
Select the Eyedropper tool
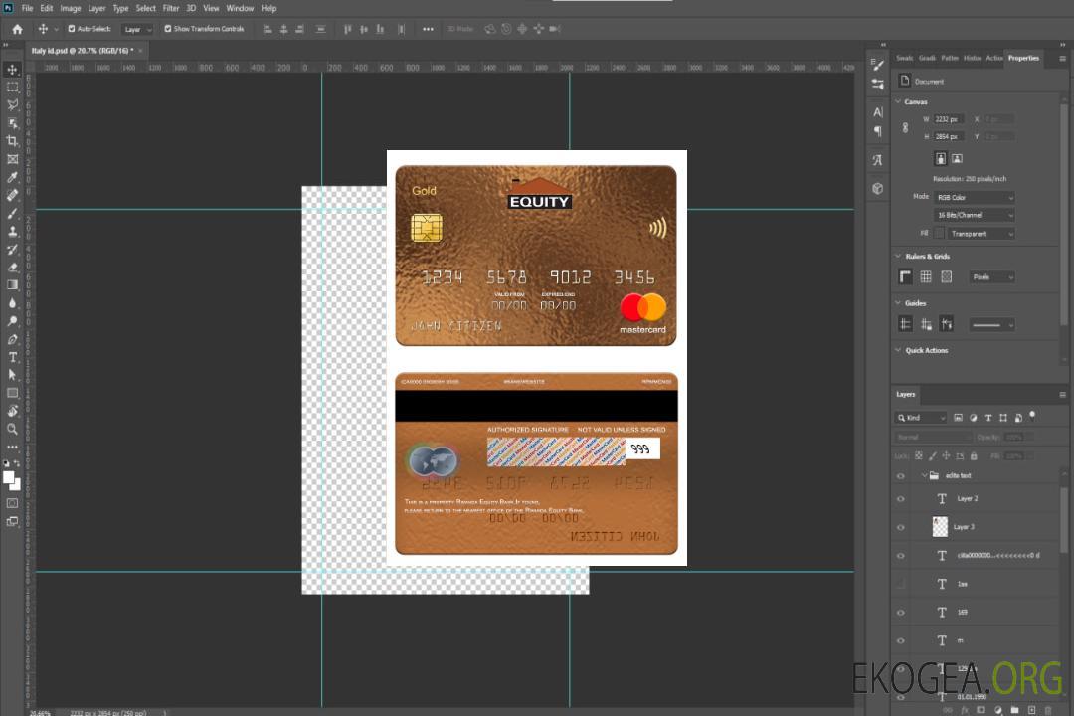12,177
